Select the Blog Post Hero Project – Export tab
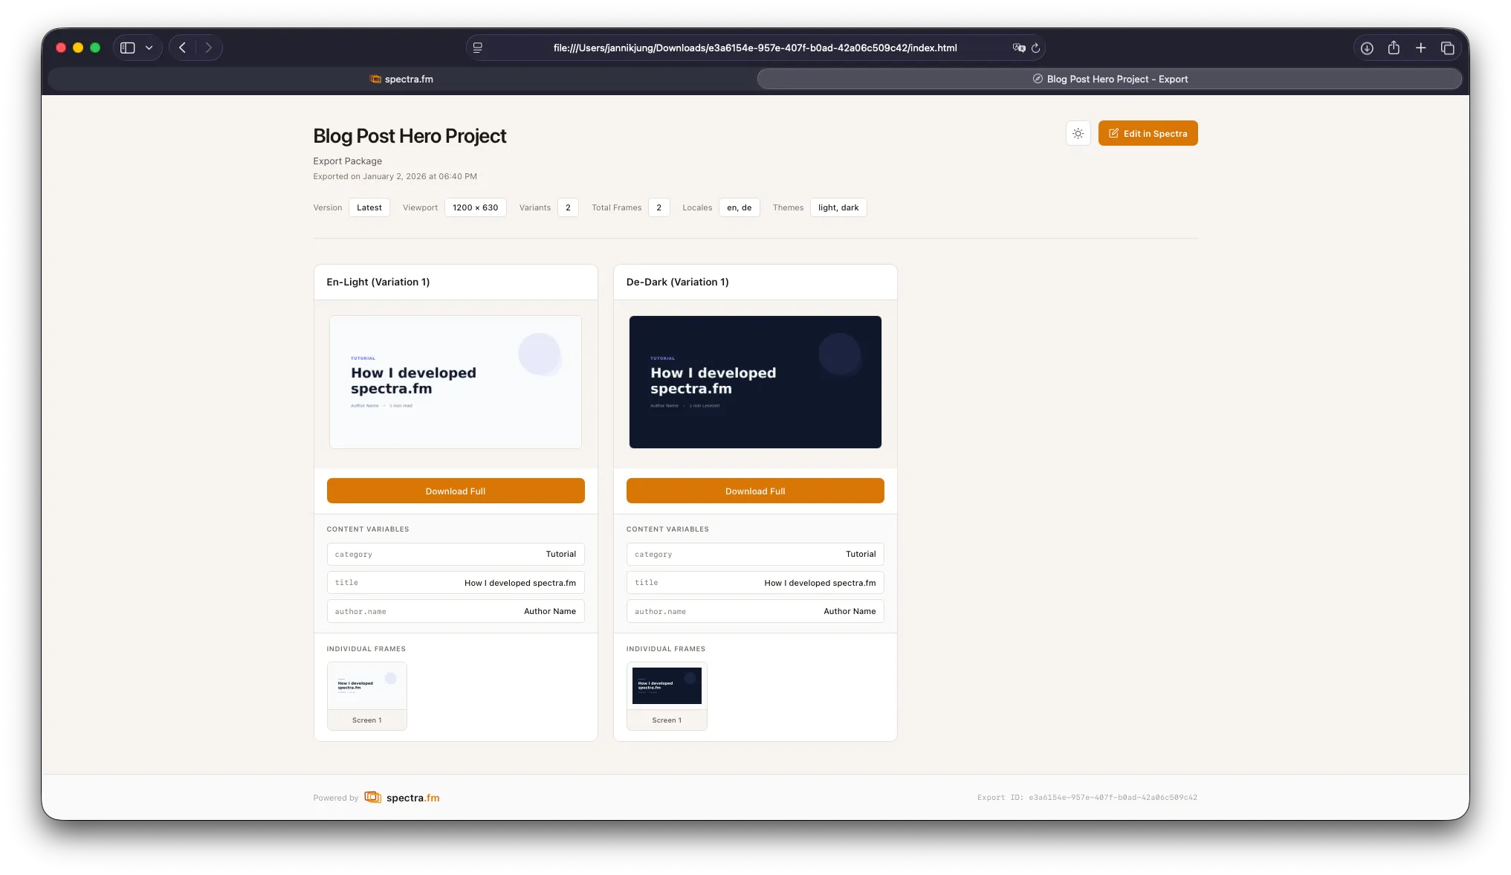The height and width of the screenshot is (875, 1511). point(1110,78)
